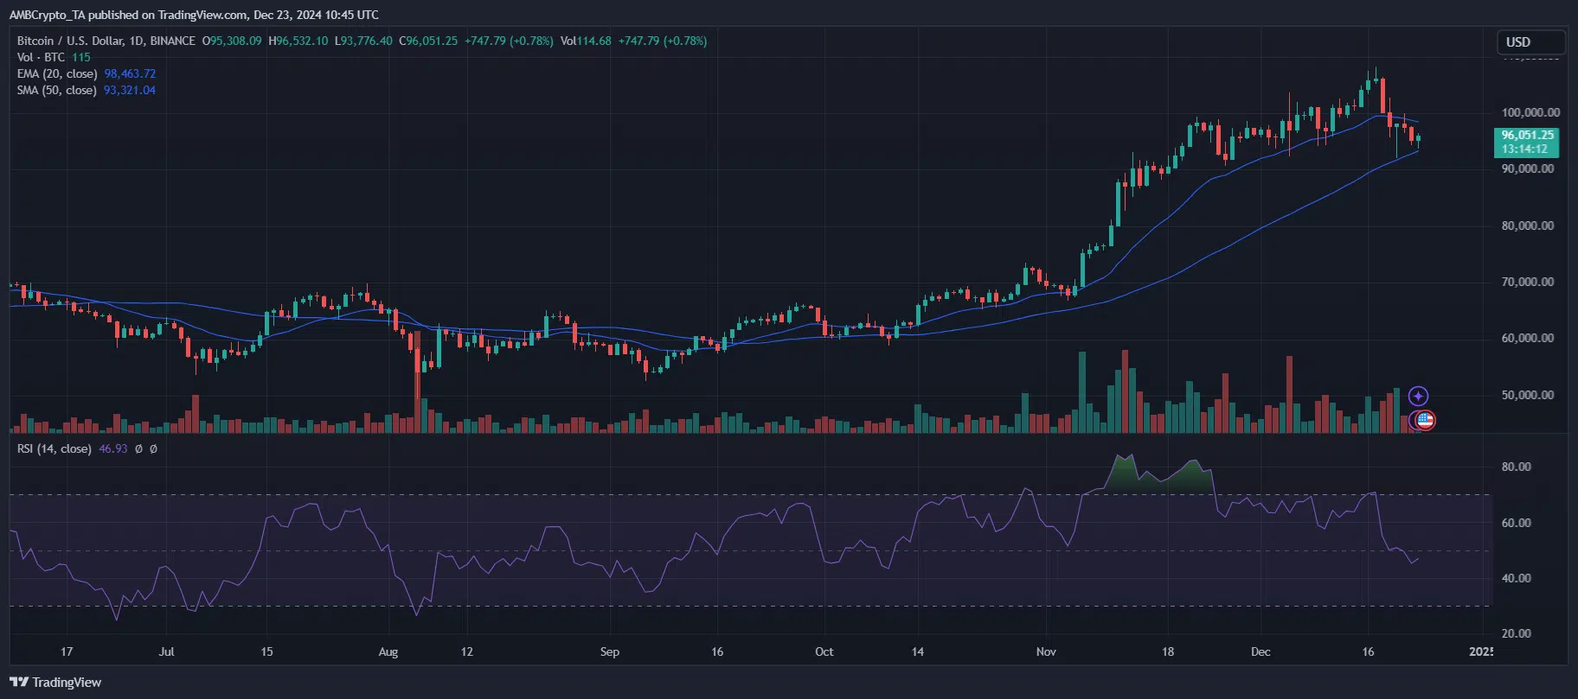1578x699 pixels.
Task: Click the 50,000.00 price axis label
Action: 1528,395
